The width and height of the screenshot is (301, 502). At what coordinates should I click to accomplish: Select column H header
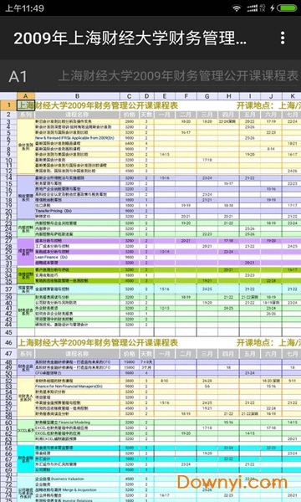(228, 96)
